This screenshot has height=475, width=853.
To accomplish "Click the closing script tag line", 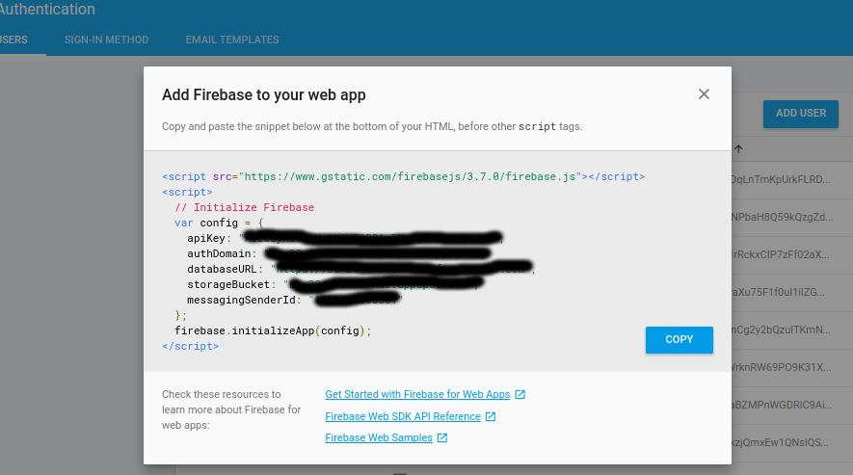I will tap(191, 346).
